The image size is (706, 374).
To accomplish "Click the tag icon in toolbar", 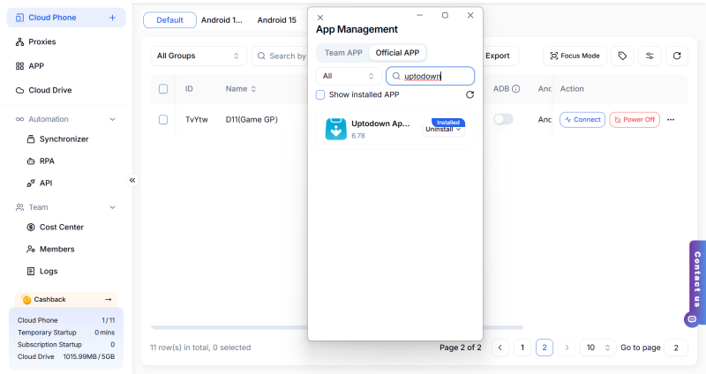I will [x=623, y=56].
